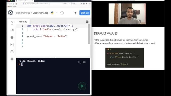Viewport: 171px width, 96px height.
Task: Open the Version control sidebar icon
Action: coord(12,30)
